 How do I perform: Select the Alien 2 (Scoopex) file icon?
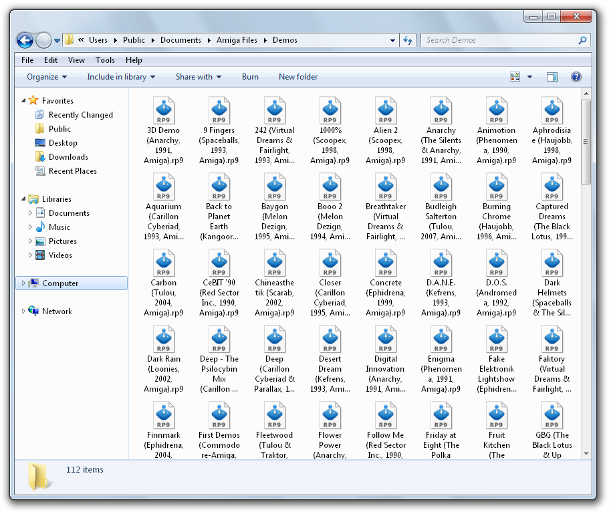pyautogui.click(x=386, y=111)
